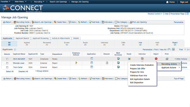Expand Recruiting Actions submenu
The image size is (190, 107).
tap(169, 64)
